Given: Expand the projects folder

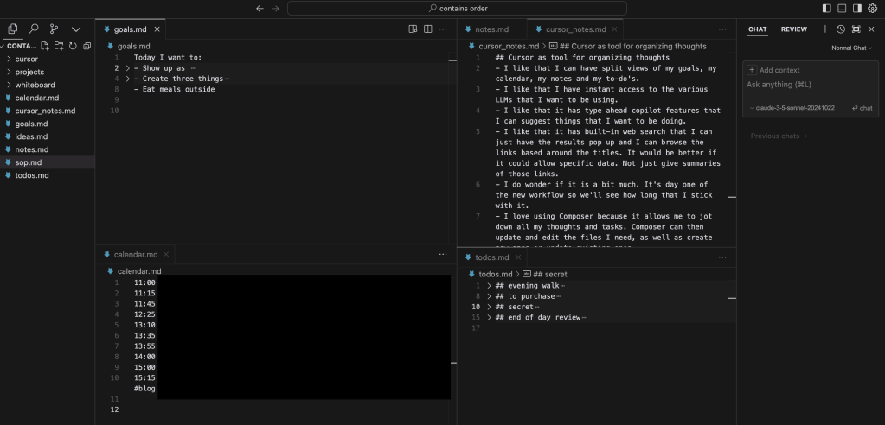Looking at the screenshot, I should 29,72.
